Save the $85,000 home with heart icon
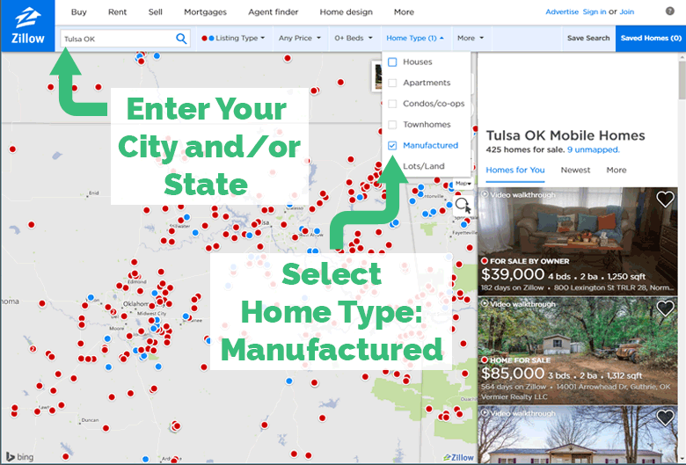Viewport: 686px width, 465px height. tap(665, 308)
